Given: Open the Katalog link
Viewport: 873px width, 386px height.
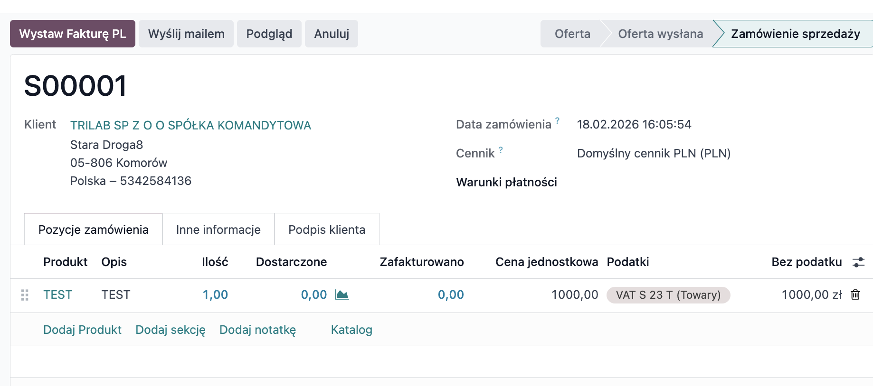Looking at the screenshot, I should point(351,330).
